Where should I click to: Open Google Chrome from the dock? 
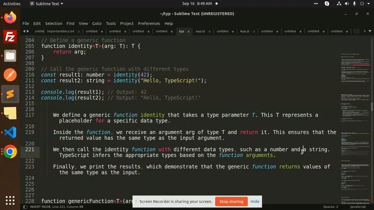(10, 152)
